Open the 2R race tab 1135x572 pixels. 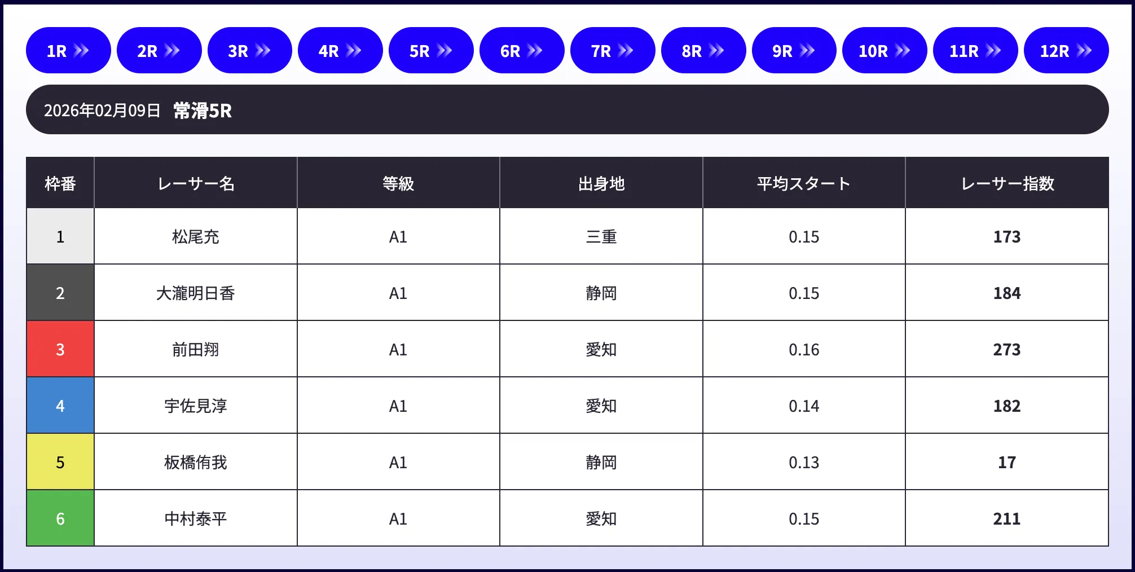coord(159,51)
